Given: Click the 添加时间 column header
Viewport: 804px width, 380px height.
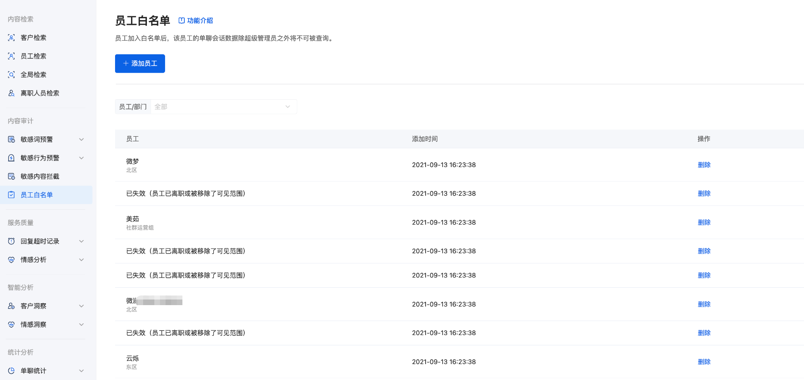Looking at the screenshot, I should 425,139.
